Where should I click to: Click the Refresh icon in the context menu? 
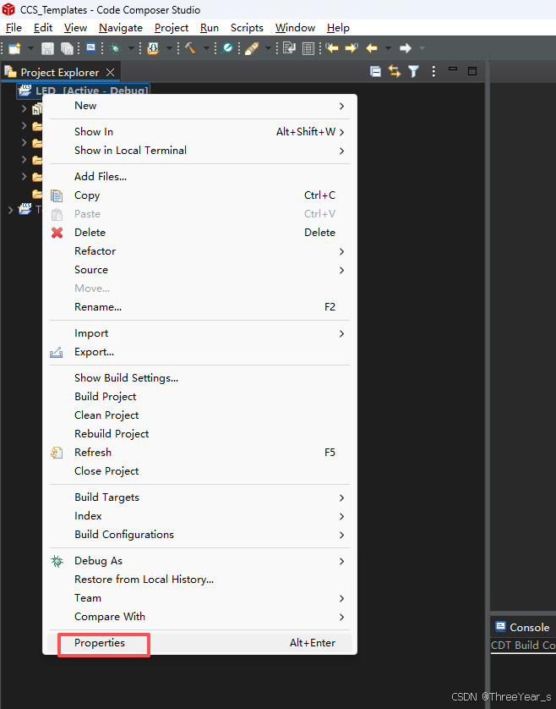point(57,453)
